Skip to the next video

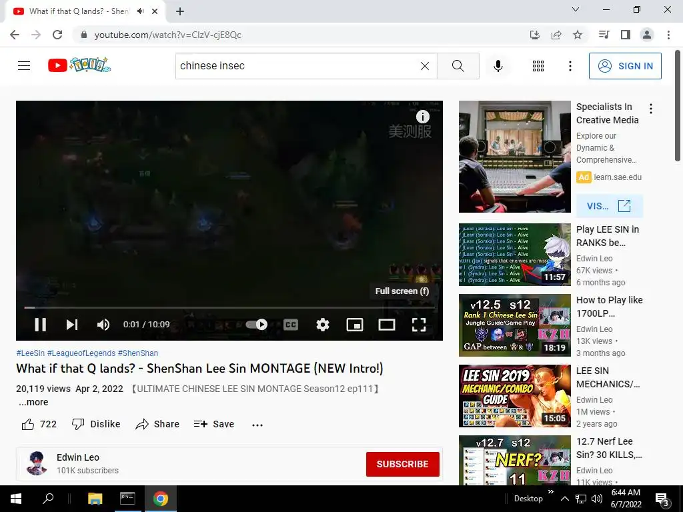pos(72,325)
